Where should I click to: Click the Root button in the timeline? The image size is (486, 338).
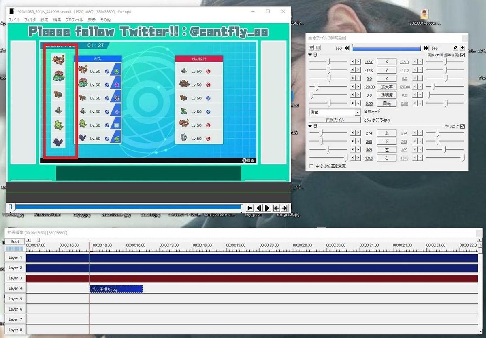15,241
